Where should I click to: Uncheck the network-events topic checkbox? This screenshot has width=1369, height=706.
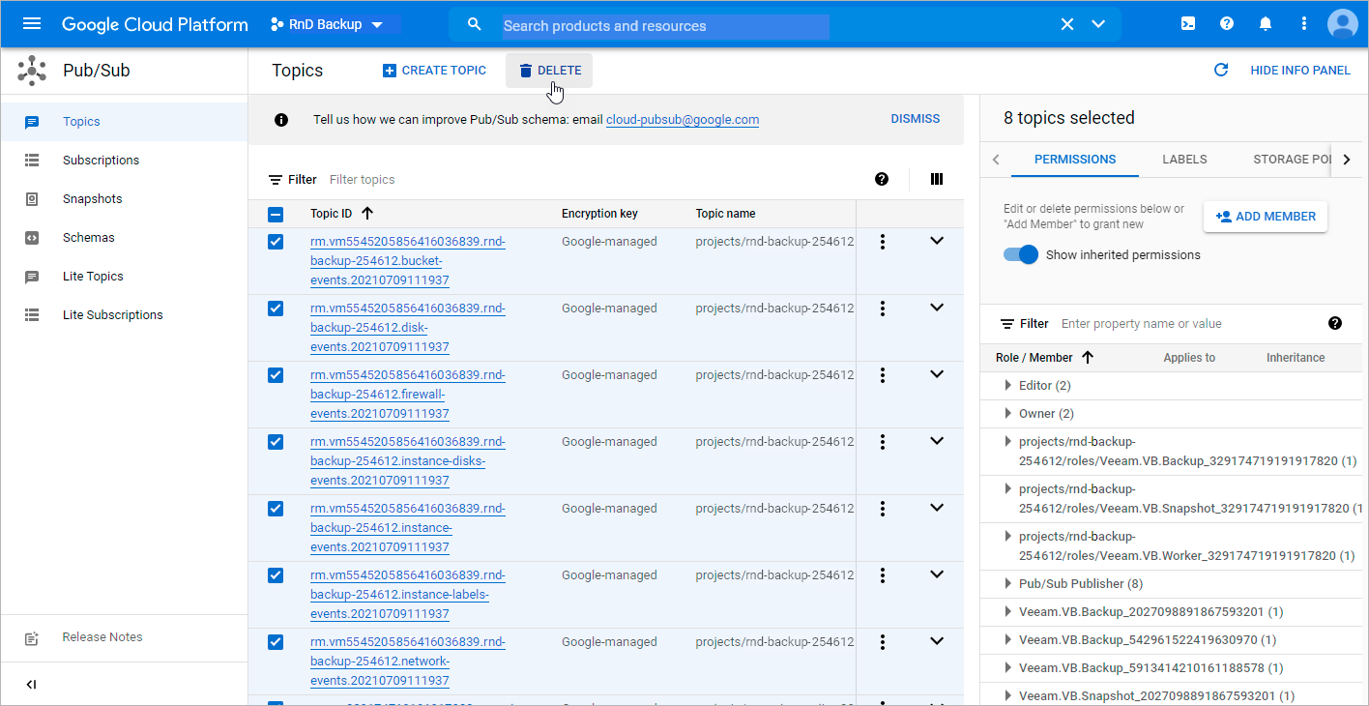tap(276, 642)
